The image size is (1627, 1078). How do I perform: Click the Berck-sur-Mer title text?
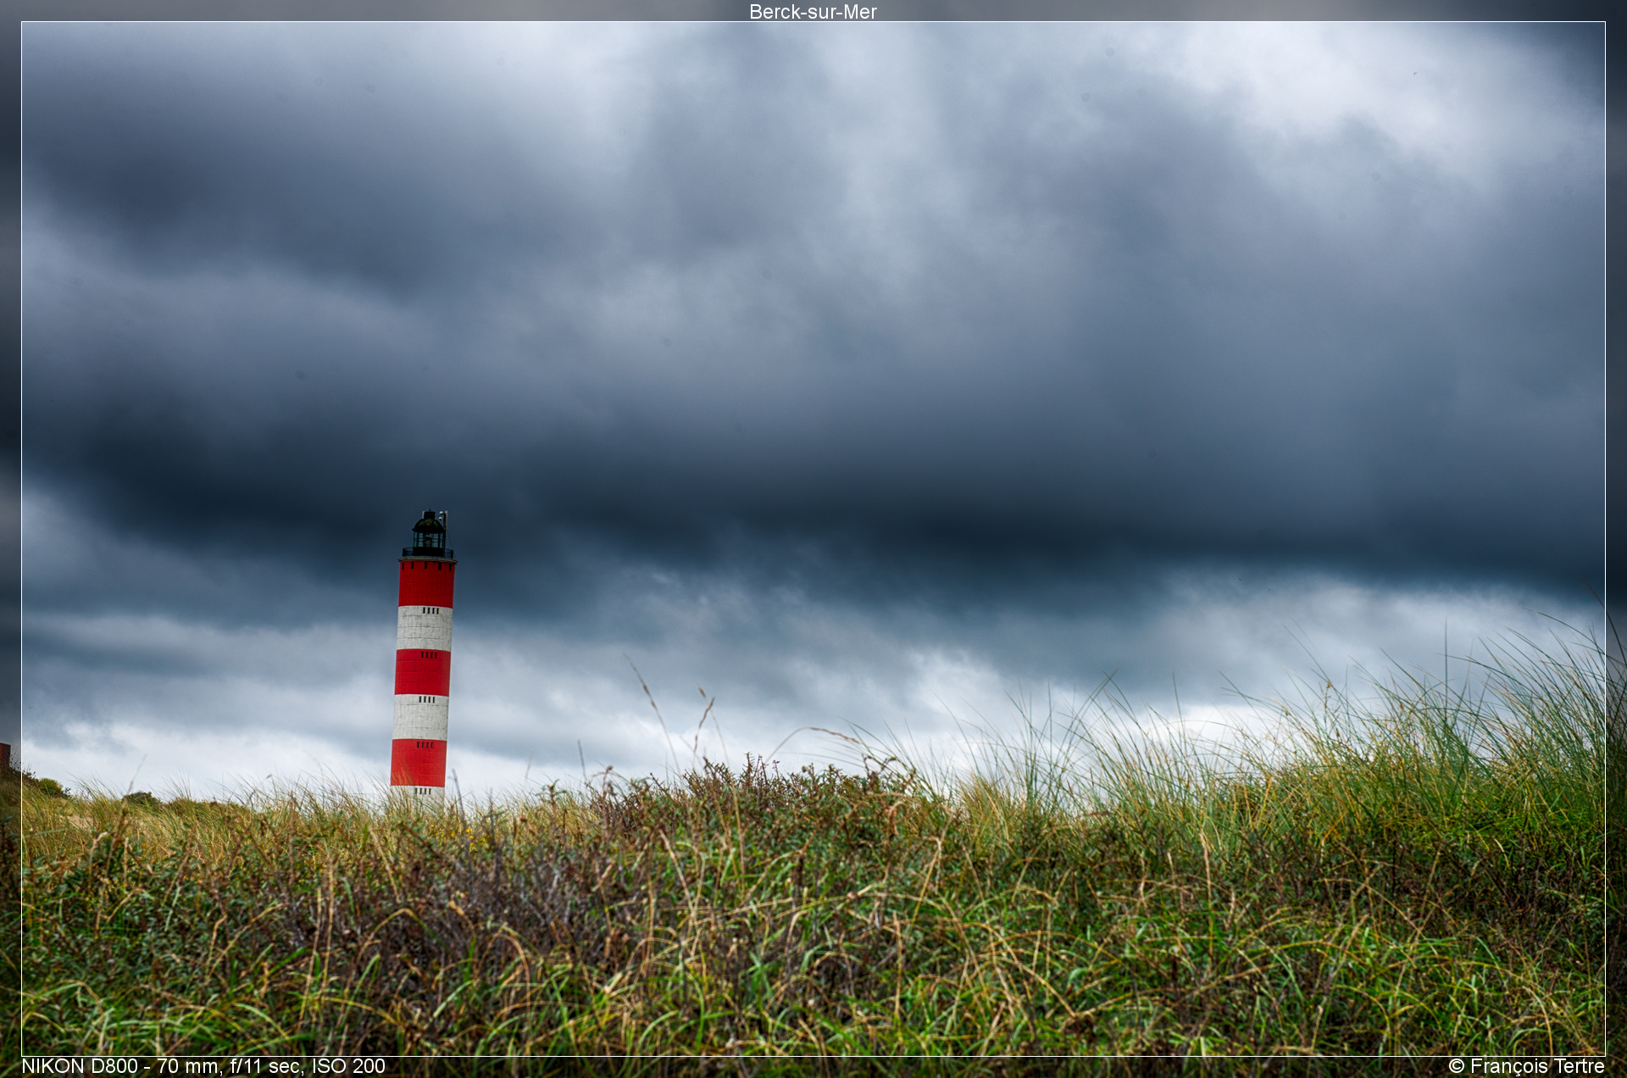point(813,12)
